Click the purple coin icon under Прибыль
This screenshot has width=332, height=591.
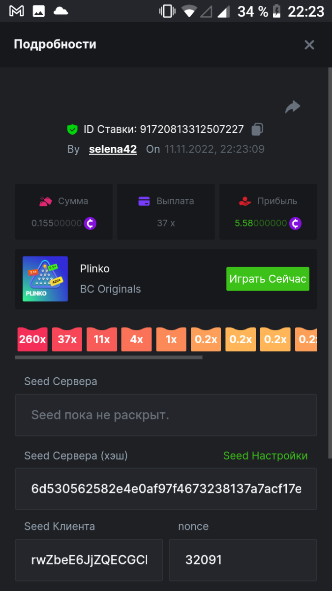point(295,223)
